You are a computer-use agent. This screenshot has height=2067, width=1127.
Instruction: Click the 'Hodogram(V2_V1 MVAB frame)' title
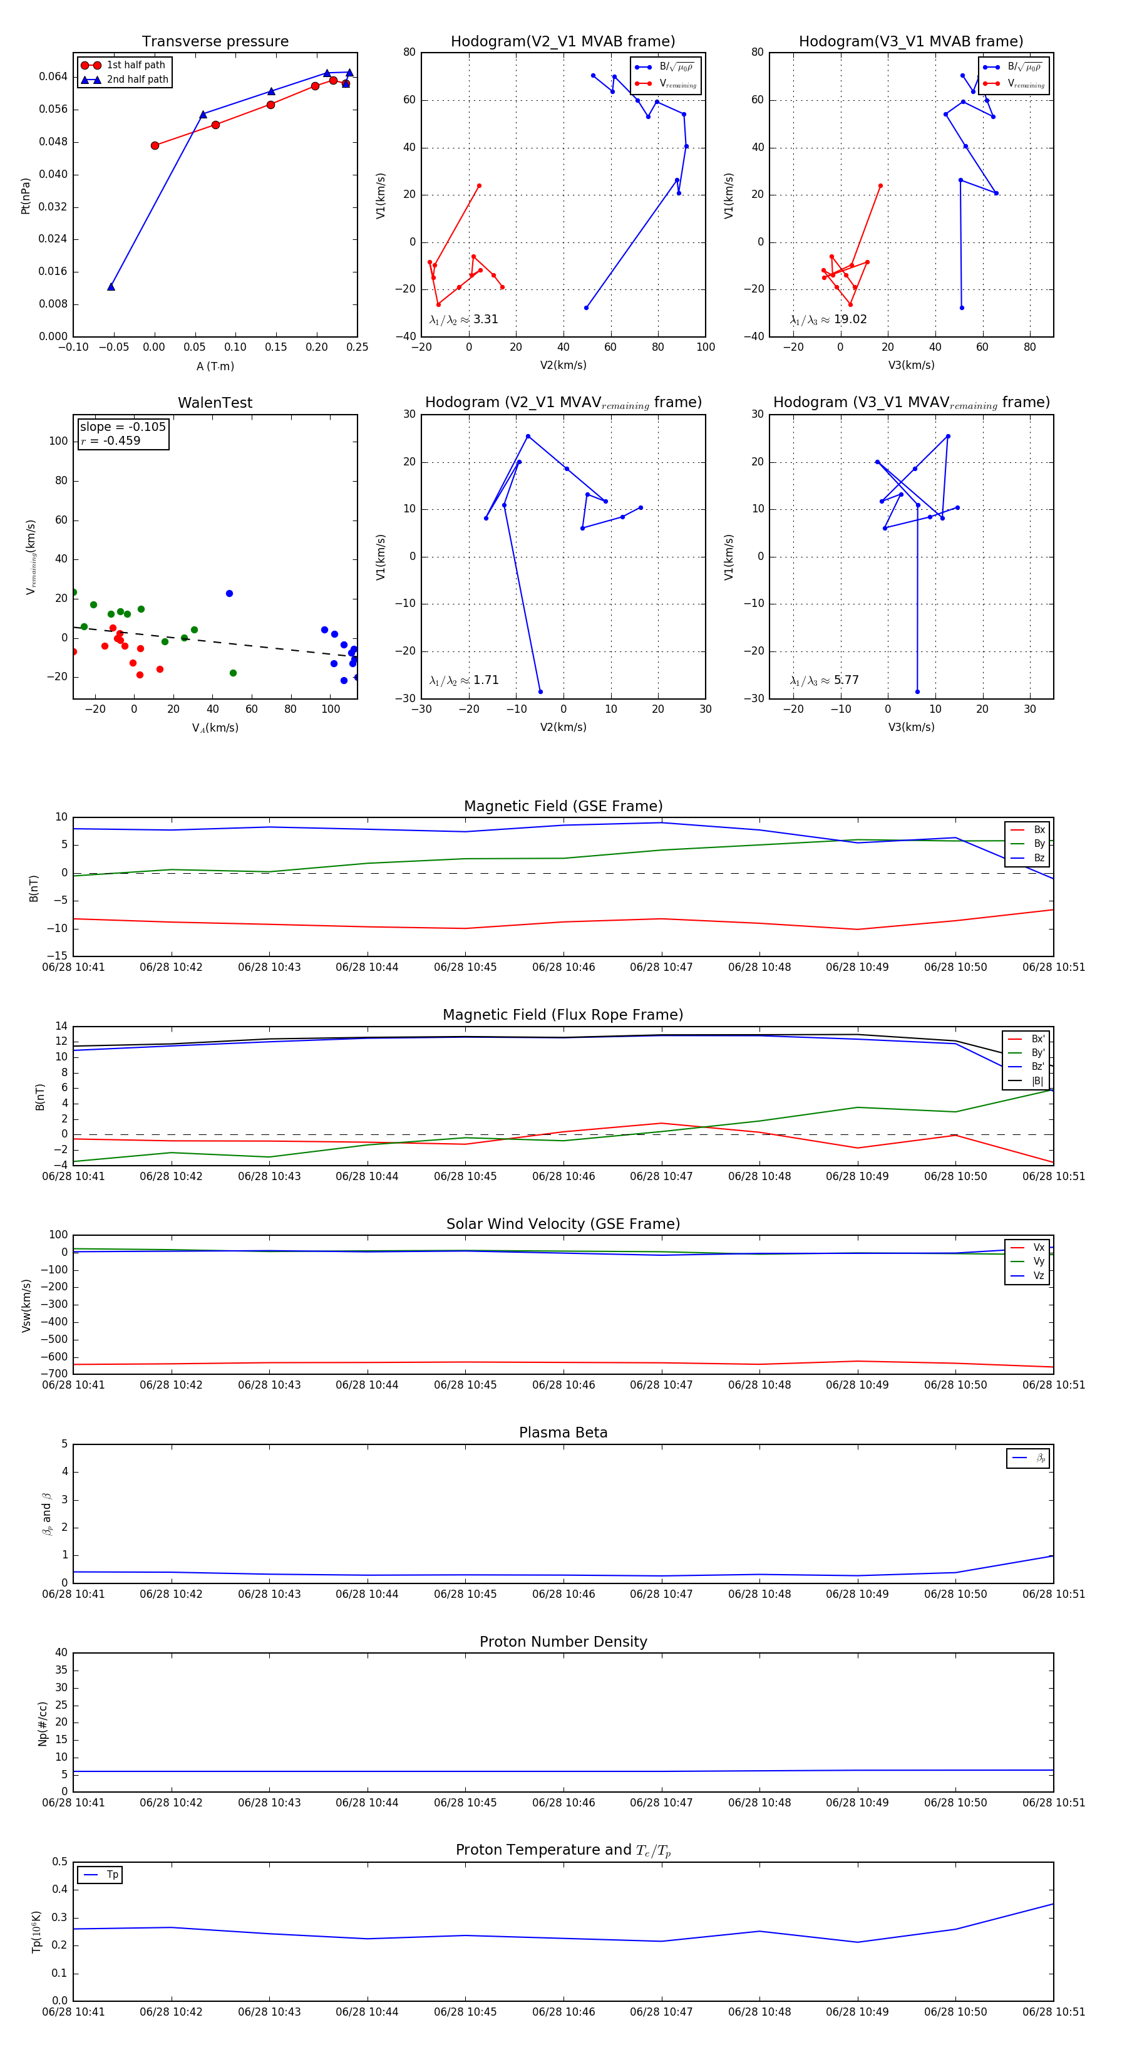click(563, 42)
